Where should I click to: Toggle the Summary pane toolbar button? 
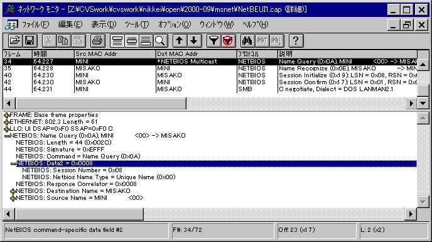[x=117, y=41]
